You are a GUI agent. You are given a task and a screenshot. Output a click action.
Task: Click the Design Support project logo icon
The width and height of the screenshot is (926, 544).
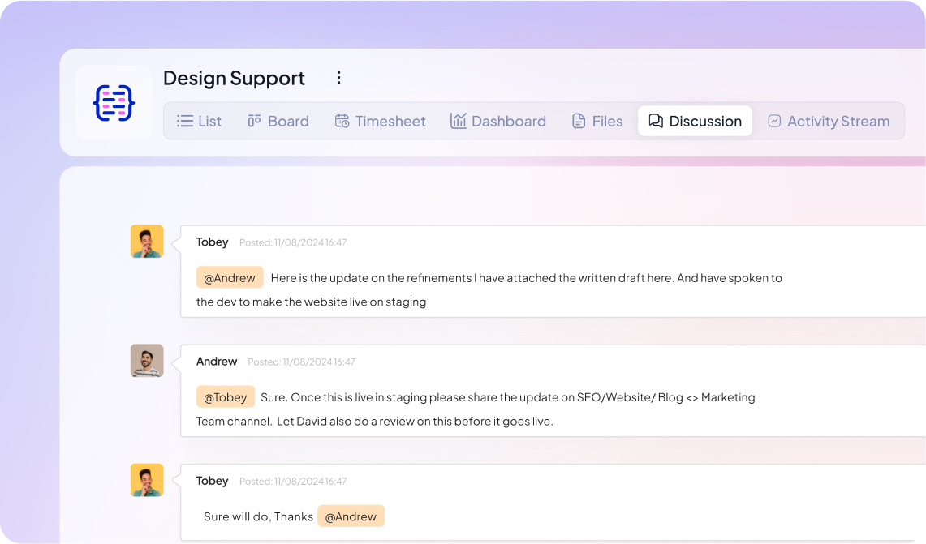click(114, 103)
